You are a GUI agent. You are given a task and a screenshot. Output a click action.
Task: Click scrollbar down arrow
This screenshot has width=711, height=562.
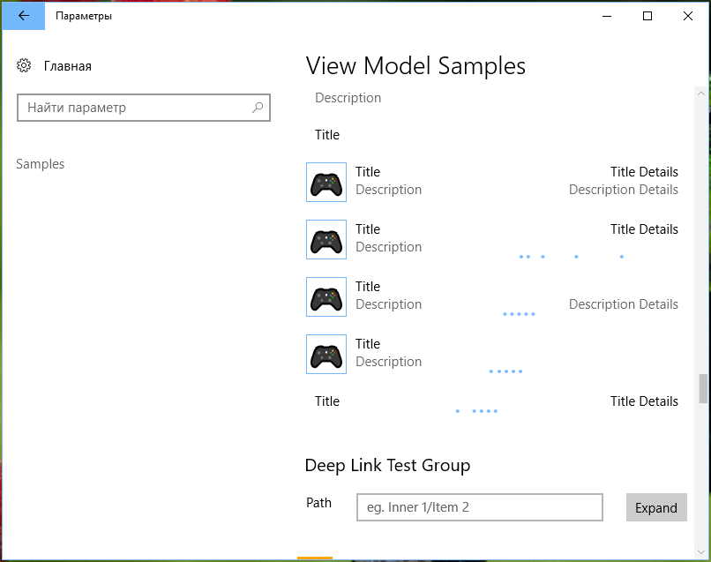pos(701,552)
